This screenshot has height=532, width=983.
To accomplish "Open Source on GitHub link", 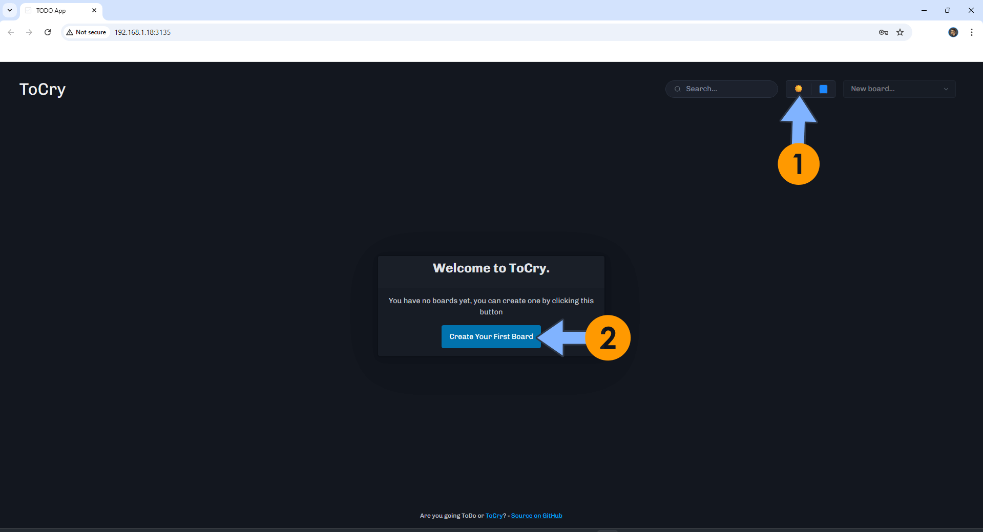I will point(536,516).
